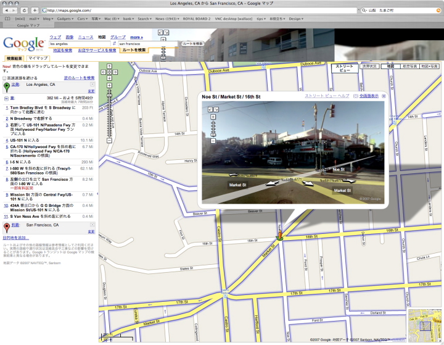Toggle traffic conditions button on map

pos(369,66)
